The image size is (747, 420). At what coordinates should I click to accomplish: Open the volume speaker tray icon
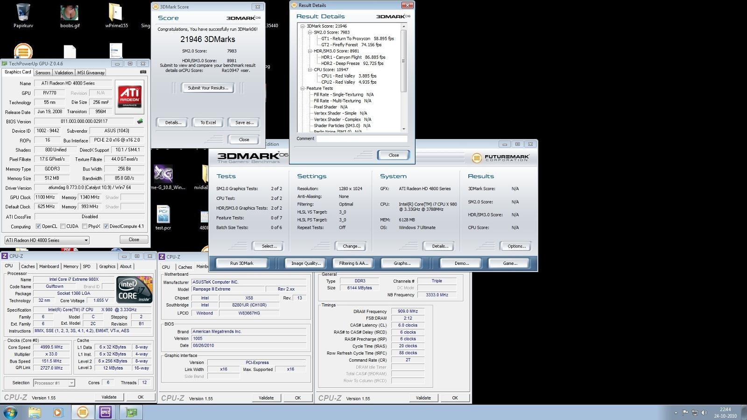click(x=704, y=413)
